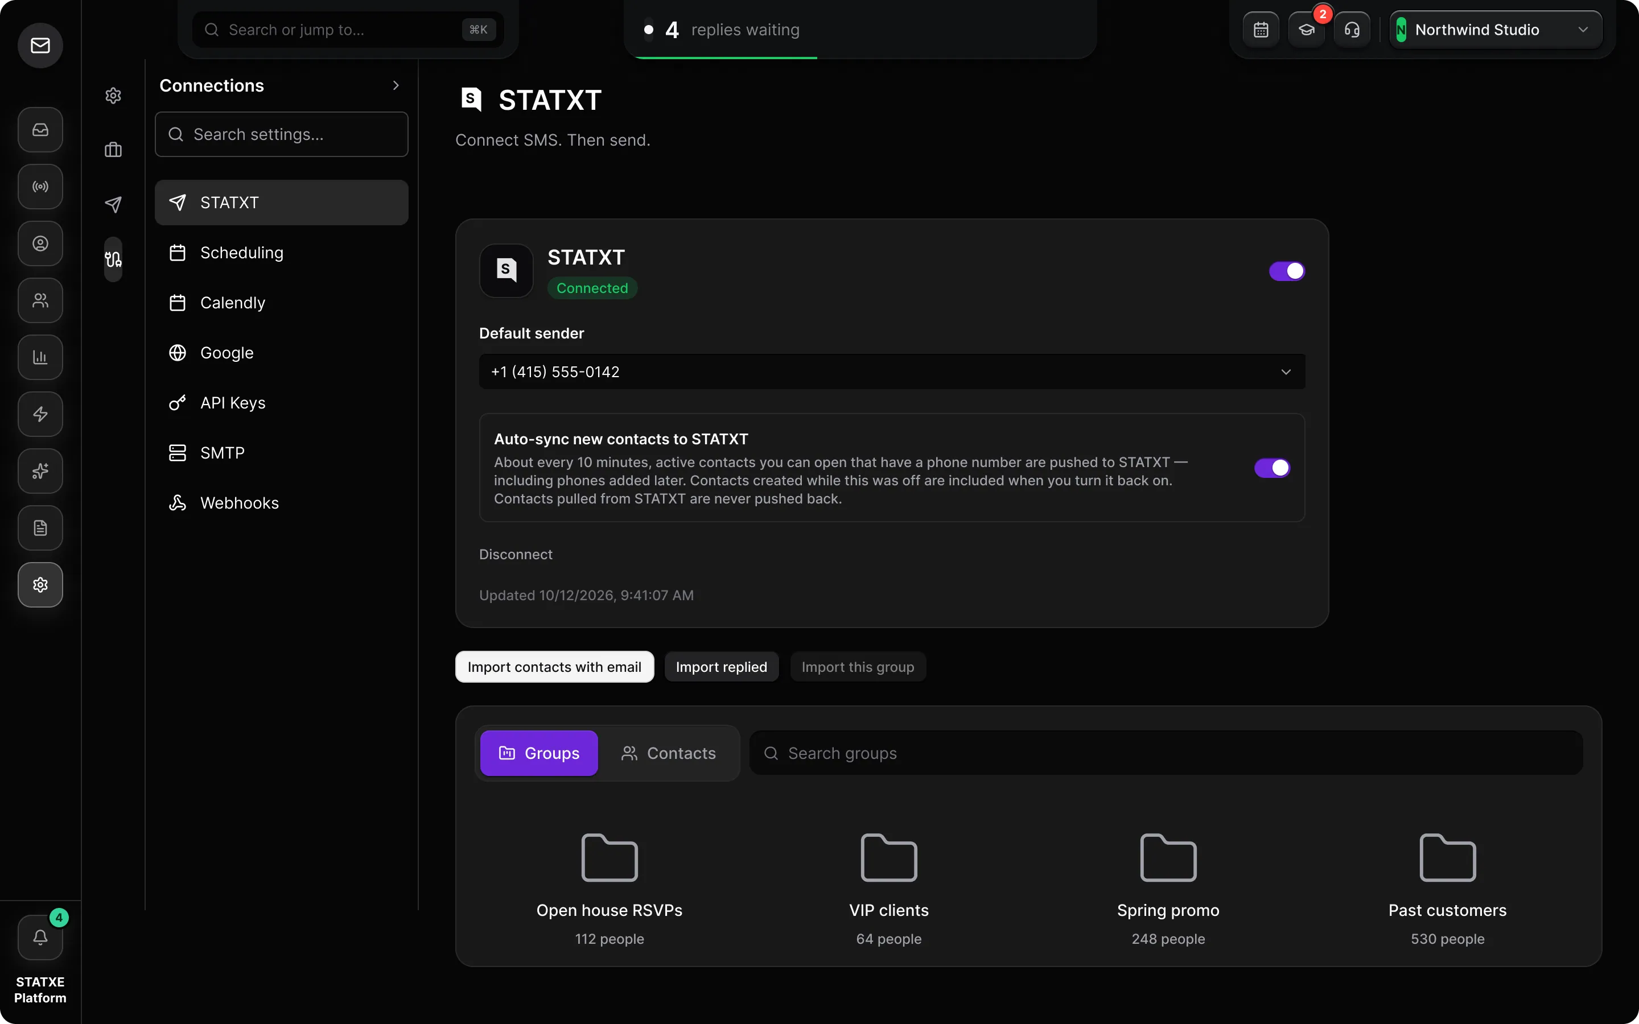Focus the Search settings field
The width and height of the screenshot is (1639, 1024).
(x=281, y=134)
